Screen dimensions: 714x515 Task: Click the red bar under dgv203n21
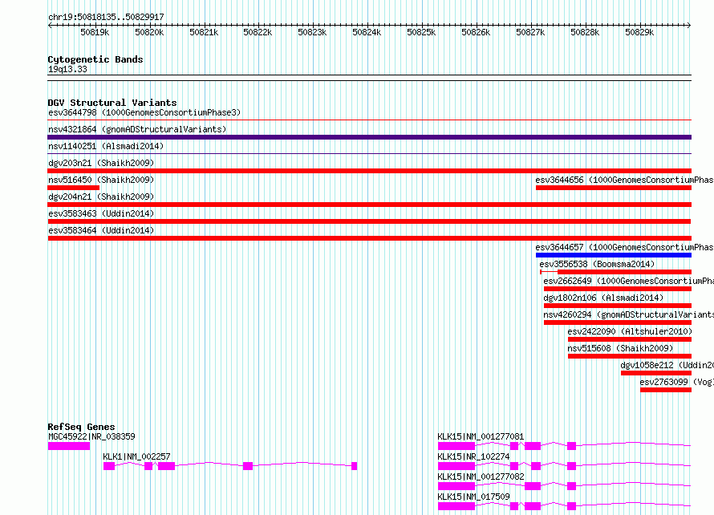click(x=369, y=171)
